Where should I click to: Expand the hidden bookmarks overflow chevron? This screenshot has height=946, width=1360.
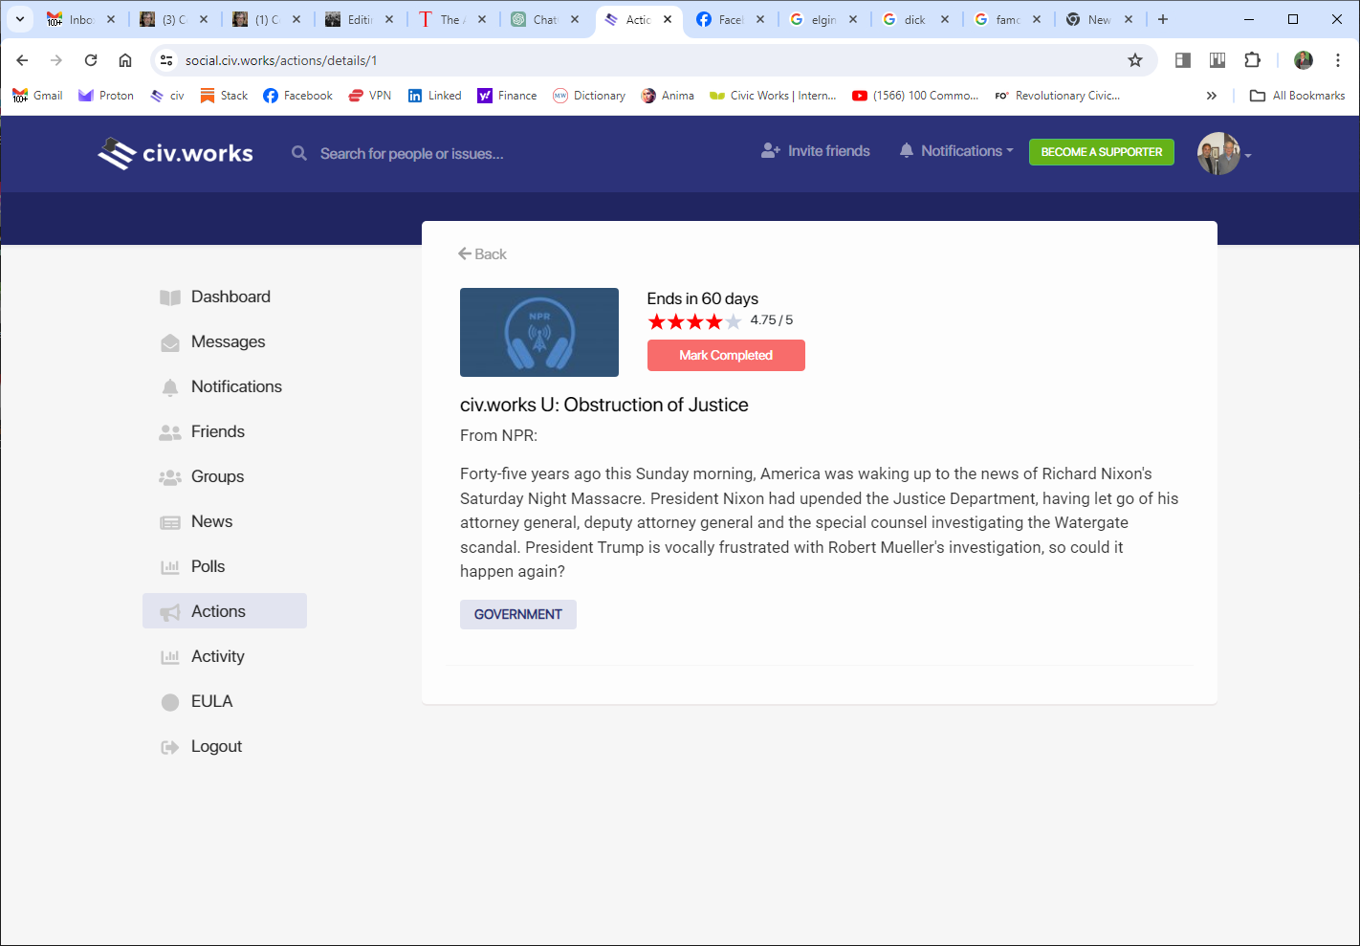(x=1212, y=96)
